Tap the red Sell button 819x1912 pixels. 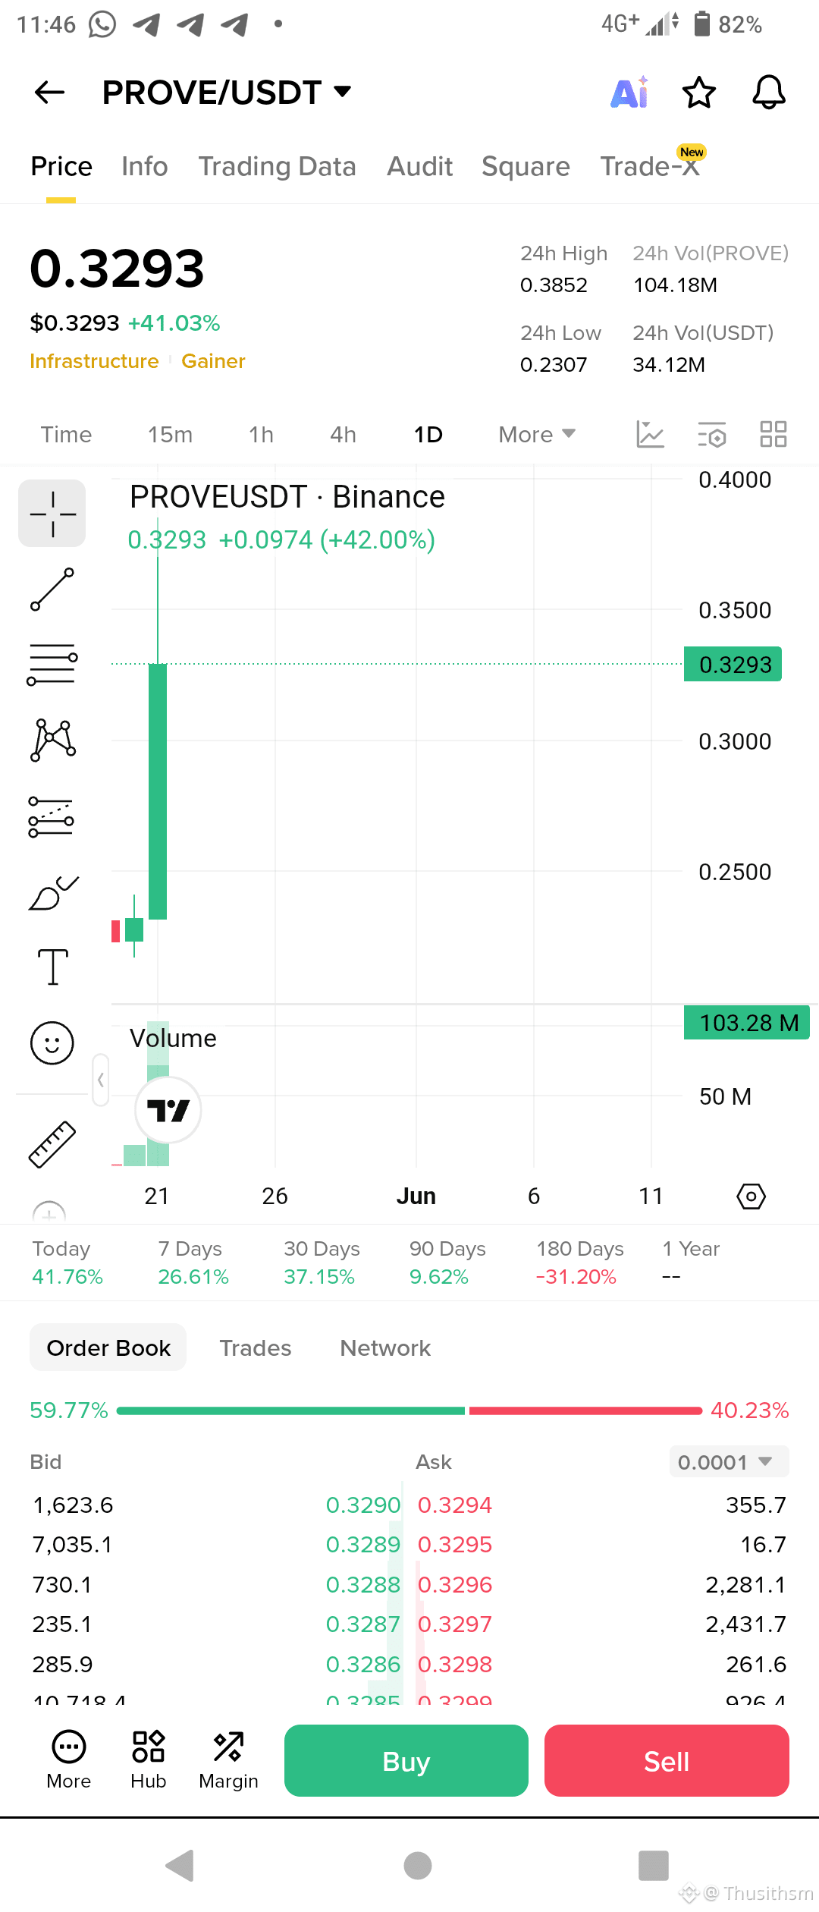click(x=667, y=1760)
